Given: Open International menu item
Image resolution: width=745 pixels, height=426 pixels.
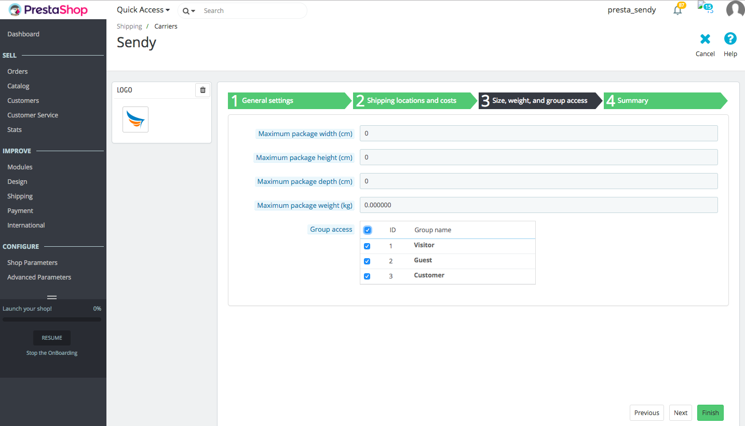Looking at the screenshot, I should click(26, 225).
